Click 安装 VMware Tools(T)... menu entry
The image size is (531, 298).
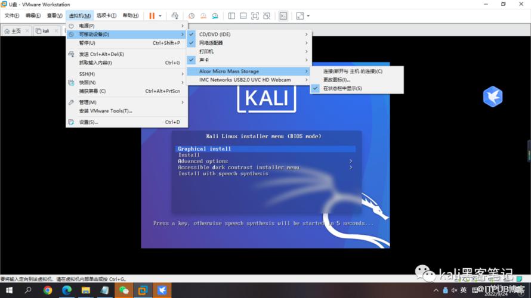[126, 111]
